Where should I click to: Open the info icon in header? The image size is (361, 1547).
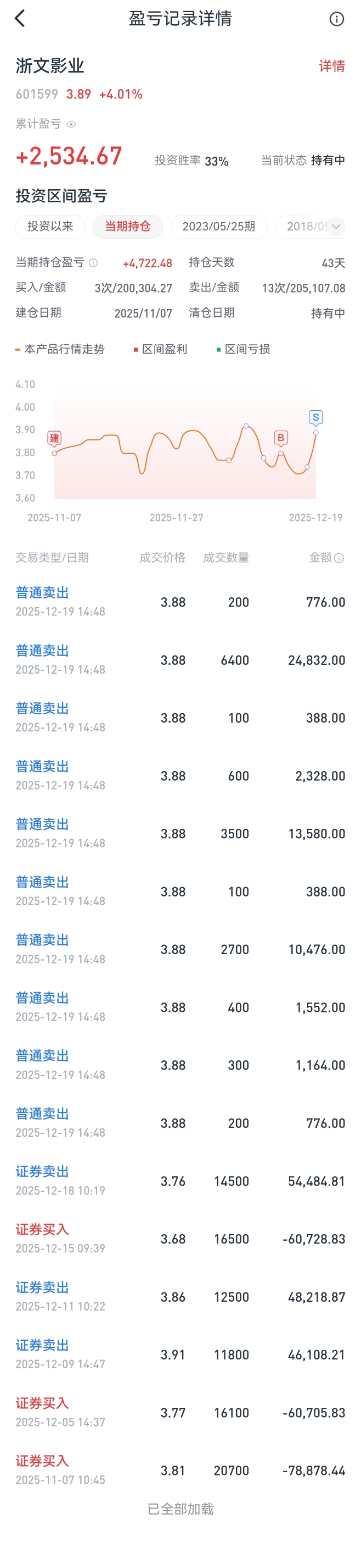click(x=336, y=19)
